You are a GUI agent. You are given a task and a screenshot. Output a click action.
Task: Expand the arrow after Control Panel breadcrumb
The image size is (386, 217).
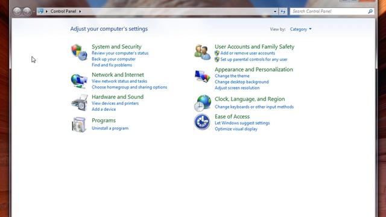click(80, 11)
